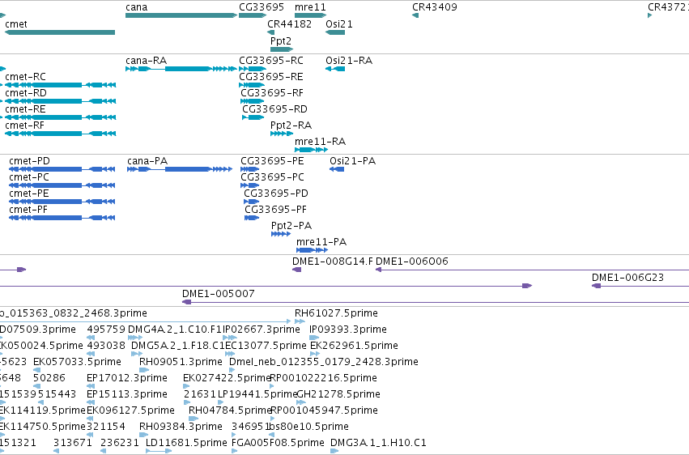Click the Ppt2 gene feature
Image resolution: width=689 pixels, height=455 pixels.
coord(282,49)
